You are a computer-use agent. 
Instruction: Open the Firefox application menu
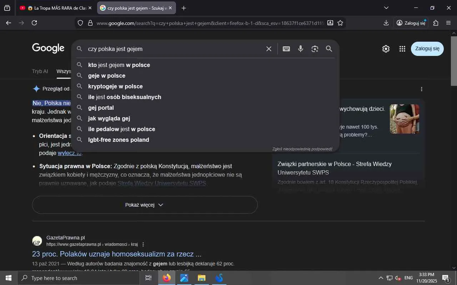point(448,23)
